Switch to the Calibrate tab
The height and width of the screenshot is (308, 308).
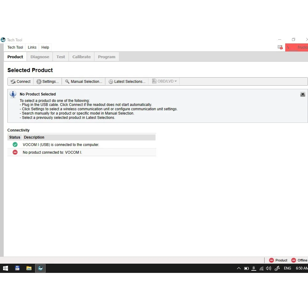pos(82,57)
